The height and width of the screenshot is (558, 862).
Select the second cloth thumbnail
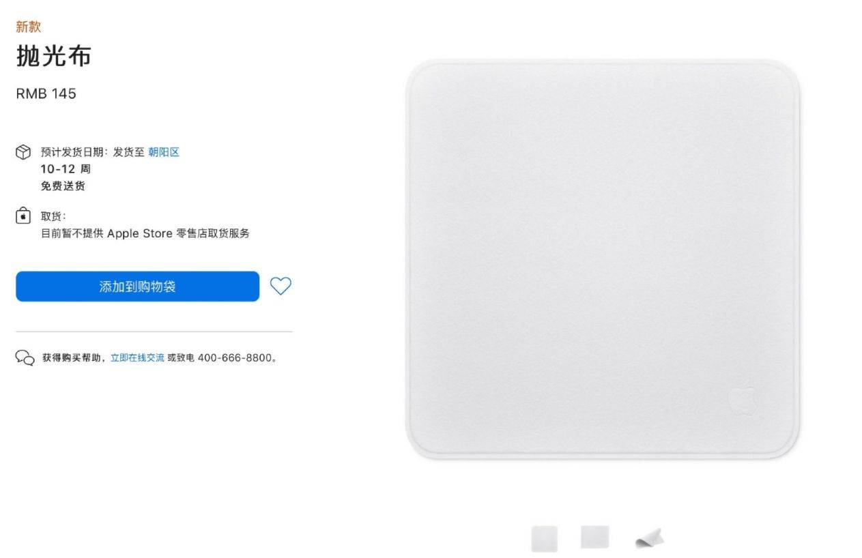click(594, 538)
